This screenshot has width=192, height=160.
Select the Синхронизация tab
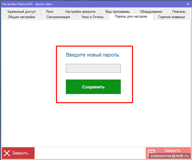click(x=58, y=17)
